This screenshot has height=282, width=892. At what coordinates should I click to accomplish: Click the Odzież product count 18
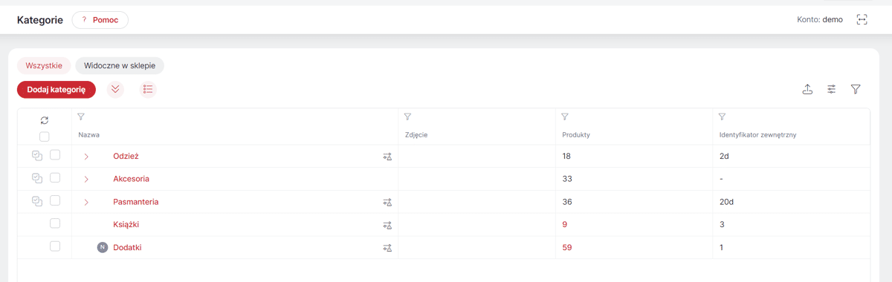pyautogui.click(x=566, y=157)
